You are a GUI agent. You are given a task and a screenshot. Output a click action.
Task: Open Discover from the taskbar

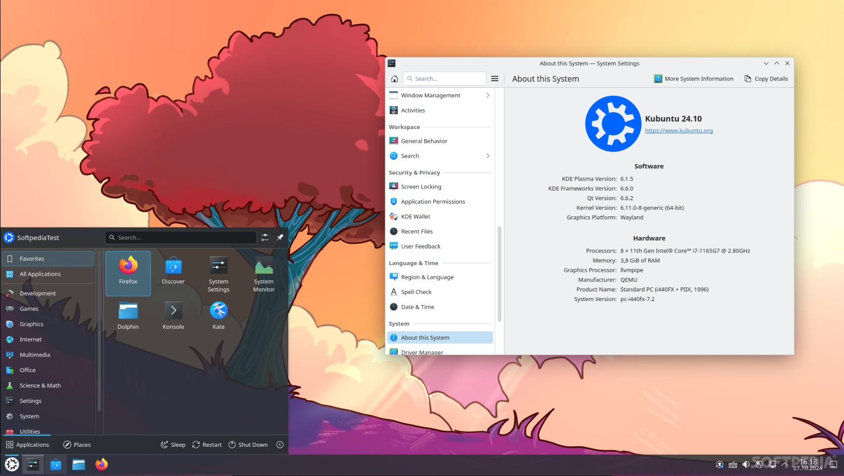click(x=56, y=464)
